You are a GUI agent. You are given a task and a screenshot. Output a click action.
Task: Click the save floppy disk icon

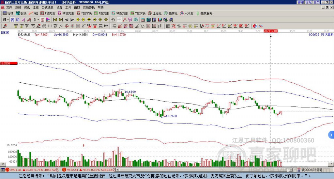pyautogui.click(x=160, y=20)
